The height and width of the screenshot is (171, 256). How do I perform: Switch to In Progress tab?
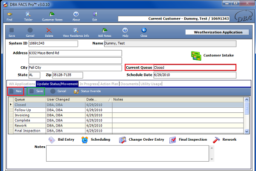[x=89, y=84]
